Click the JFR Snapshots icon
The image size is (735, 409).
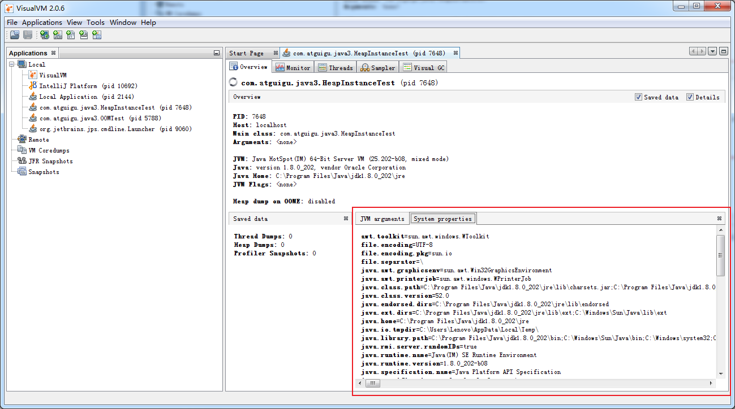22,161
